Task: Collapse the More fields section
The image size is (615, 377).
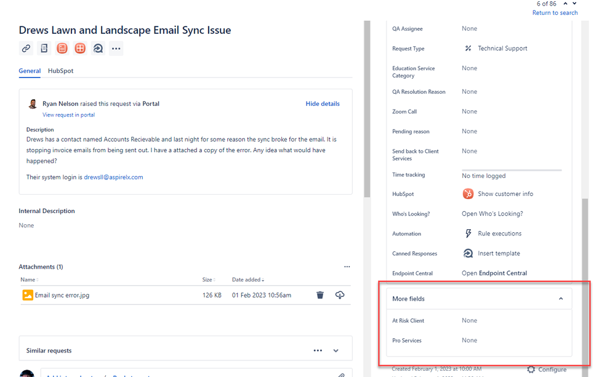Action: click(x=561, y=298)
